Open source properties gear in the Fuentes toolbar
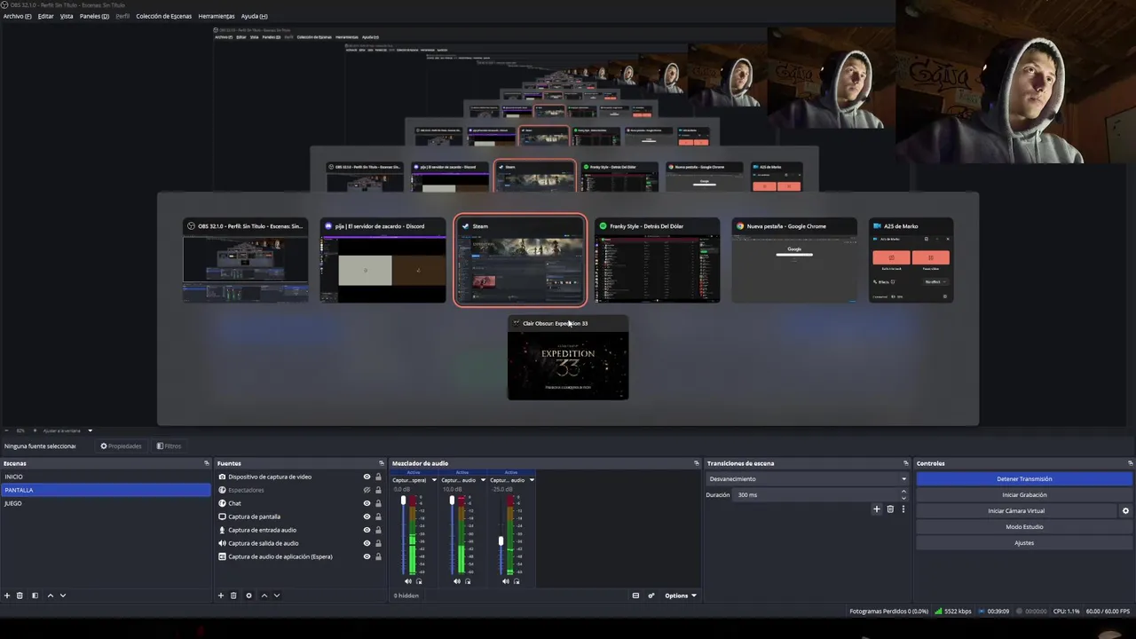 [x=248, y=596]
